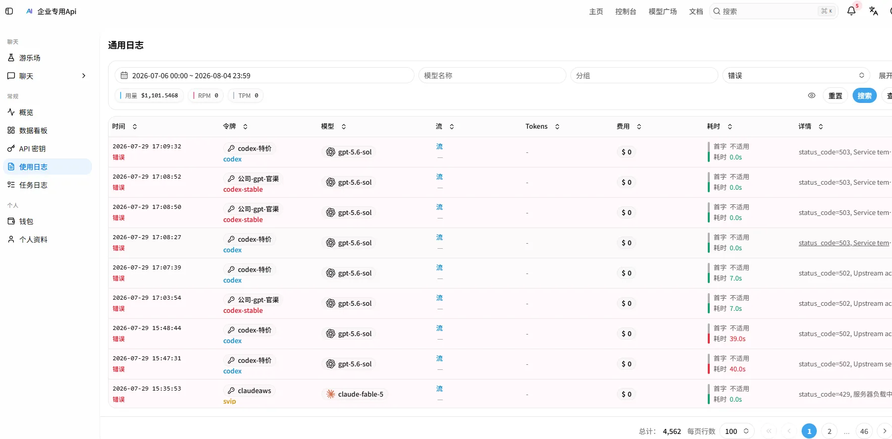Image resolution: width=892 pixels, height=439 pixels.
Task: Open 概览 in the sidebar
Action: (47, 113)
